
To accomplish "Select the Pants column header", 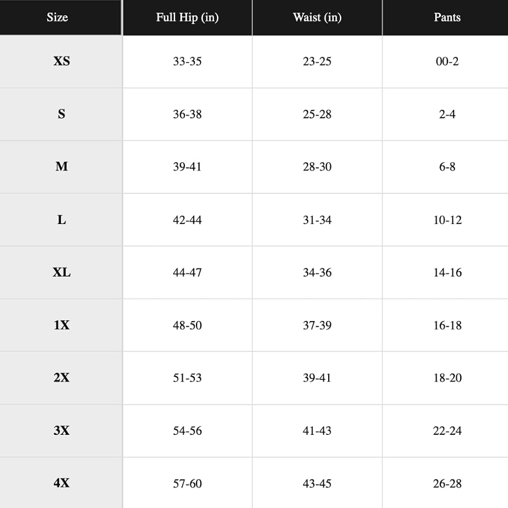I will (x=447, y=17).
